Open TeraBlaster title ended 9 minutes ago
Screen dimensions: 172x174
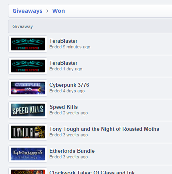click(63, 41)
